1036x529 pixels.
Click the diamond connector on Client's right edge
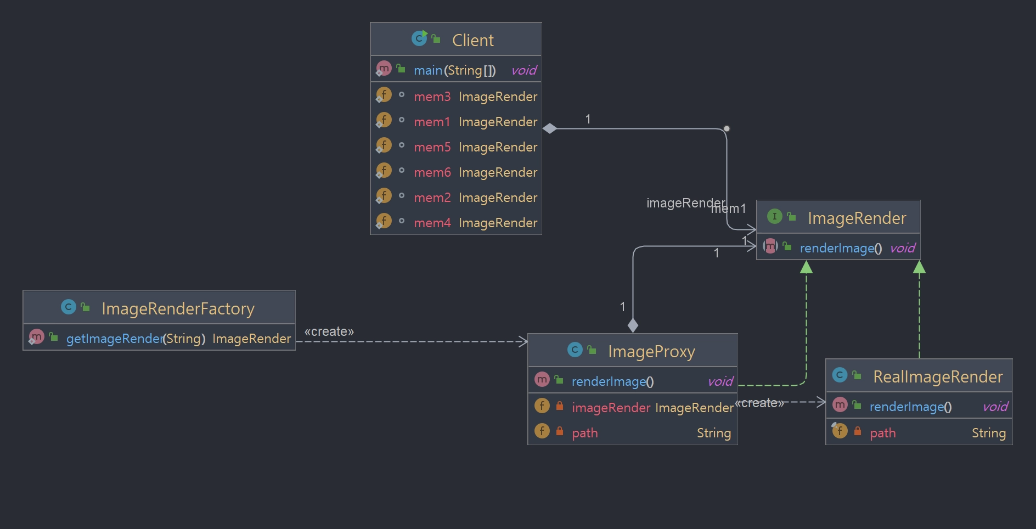click(550, 128)
